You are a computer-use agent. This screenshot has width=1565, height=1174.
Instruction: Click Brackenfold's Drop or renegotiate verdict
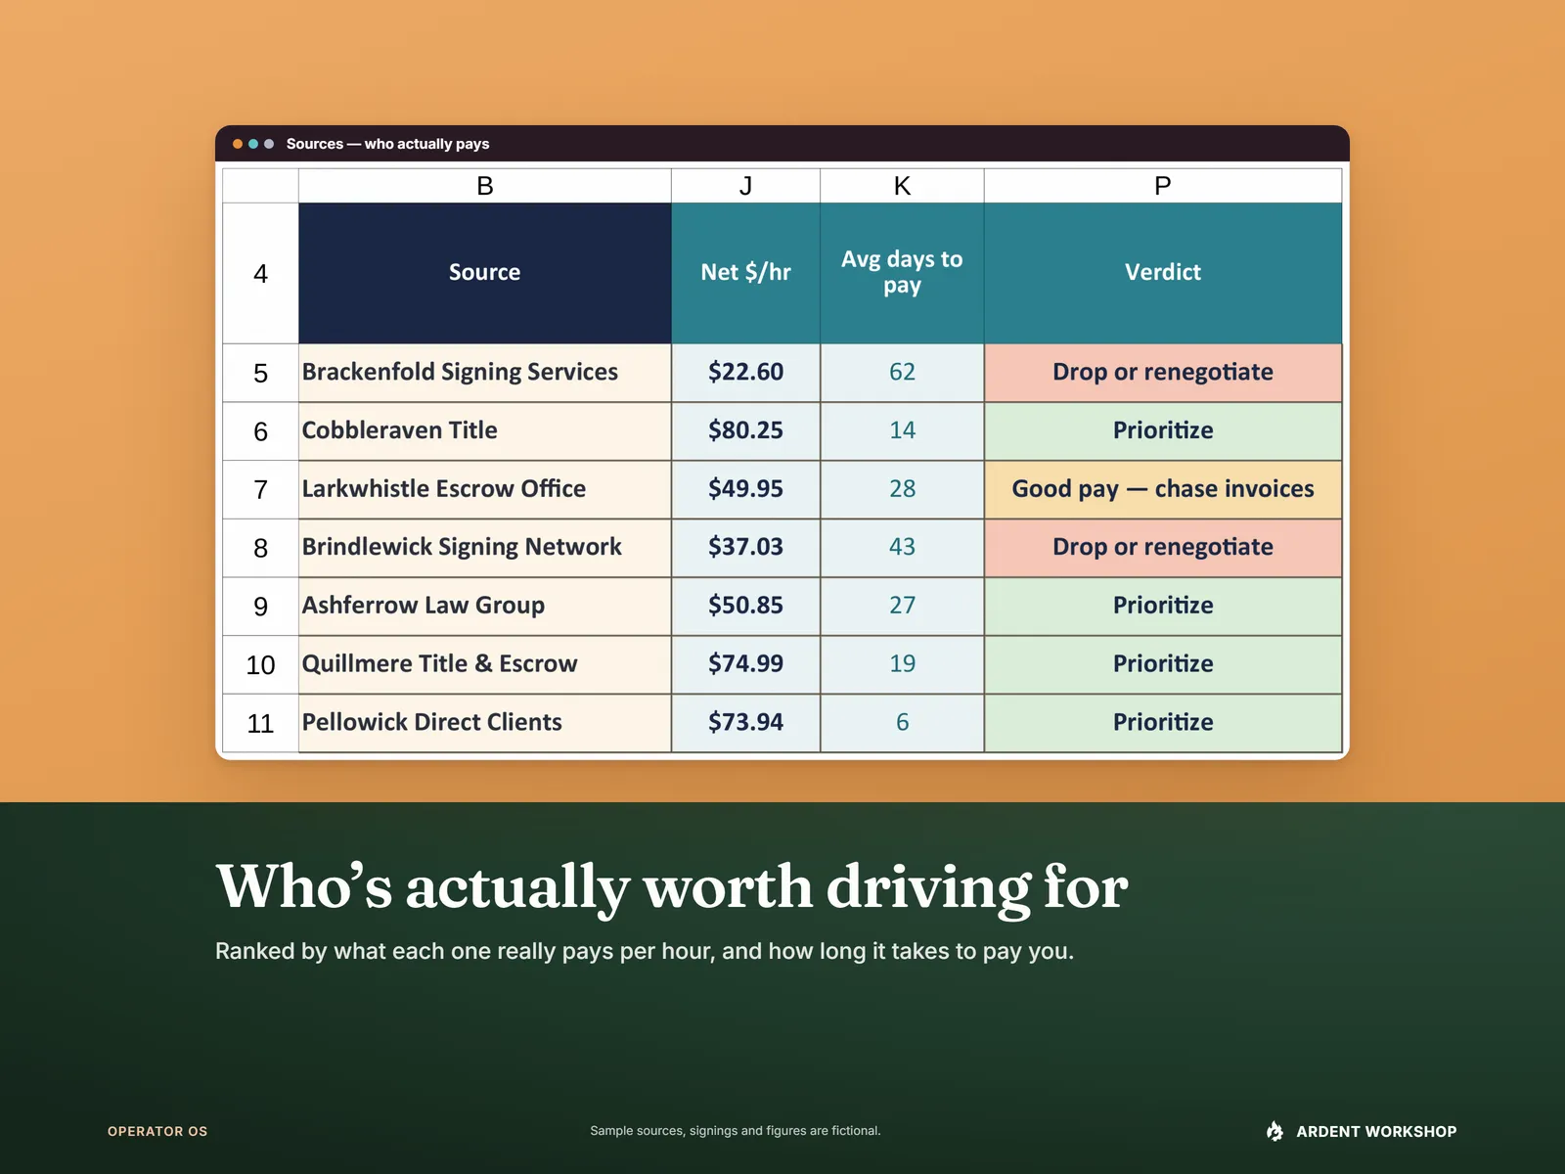(x=1163, y=373)
